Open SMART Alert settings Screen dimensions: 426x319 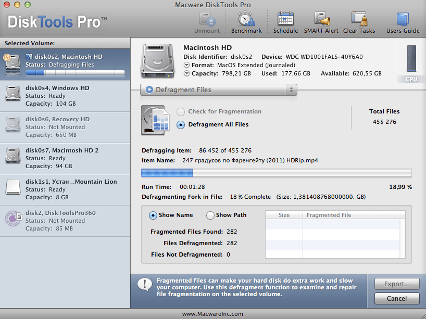point(321,19)
